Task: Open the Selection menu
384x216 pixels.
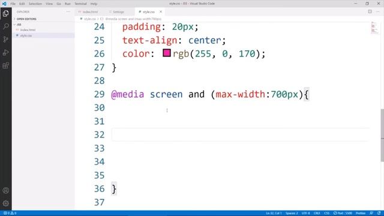Action: pyautogui.click(x=35, y=4)
